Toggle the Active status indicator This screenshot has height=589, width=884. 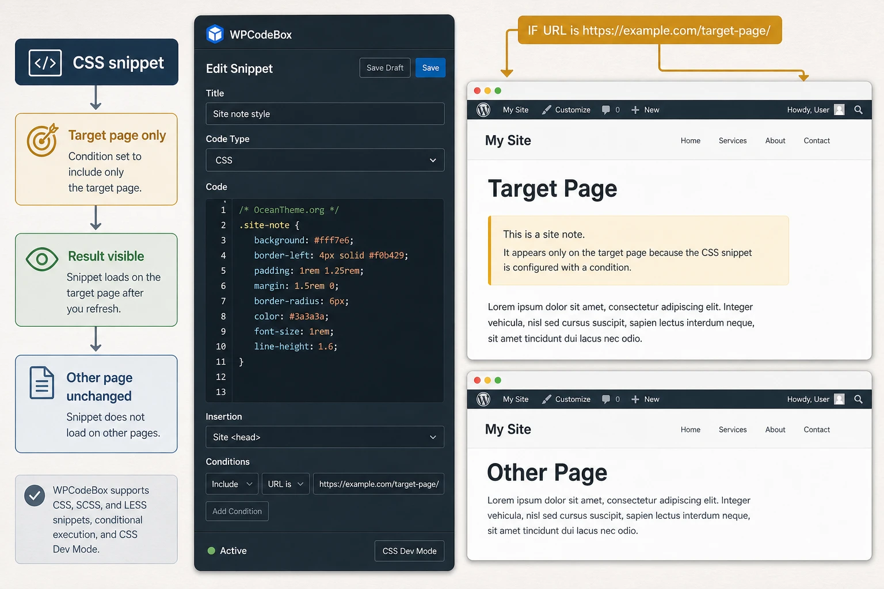tap(211, 550)
